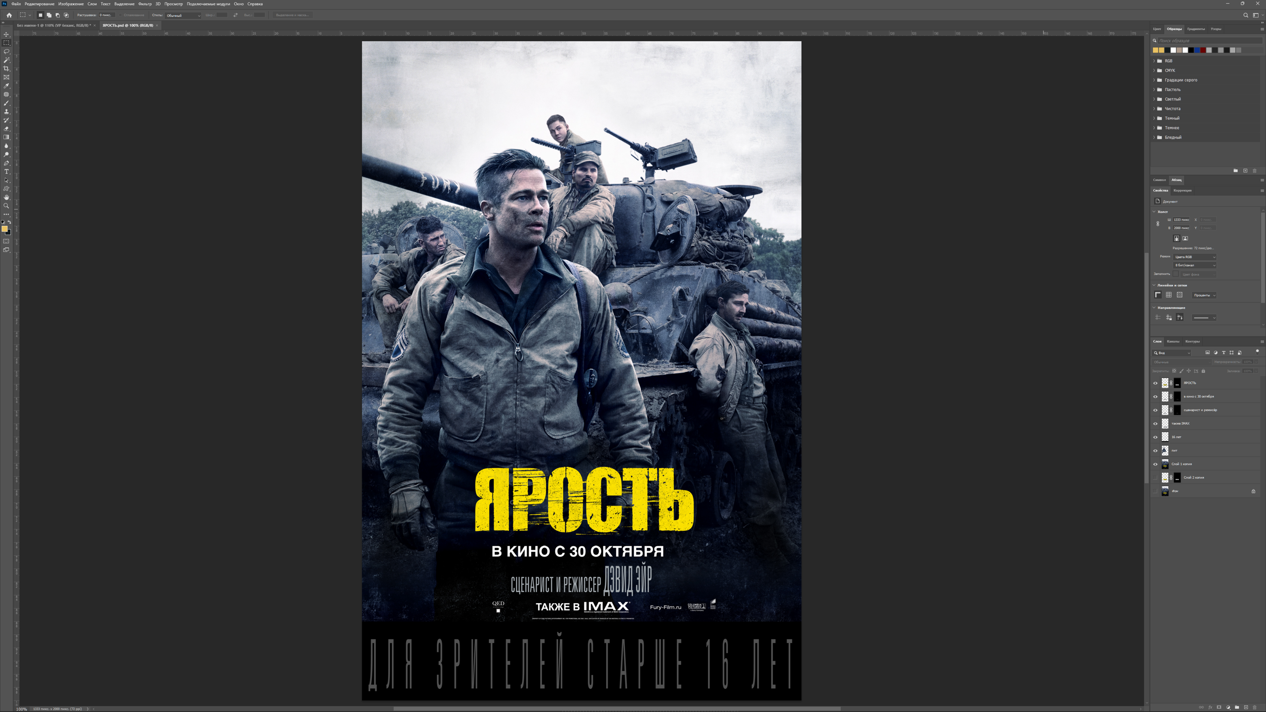Click the foreground color swatch in toolbar

(x=4, y=229)
